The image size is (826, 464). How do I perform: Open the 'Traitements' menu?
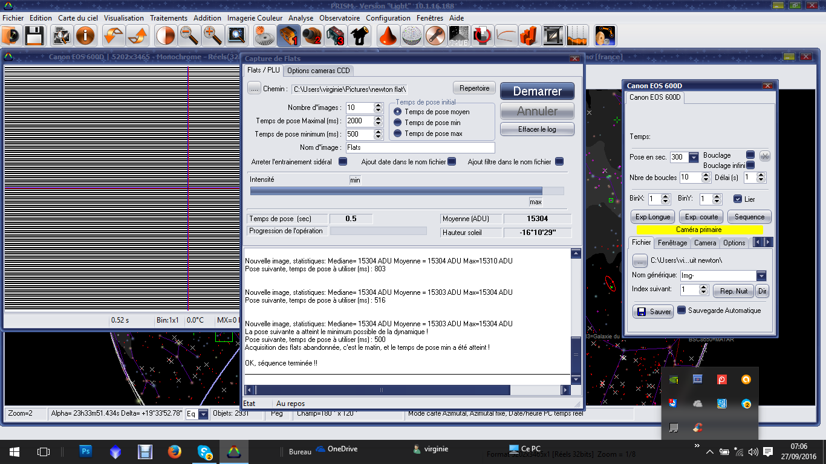point(169,18)
